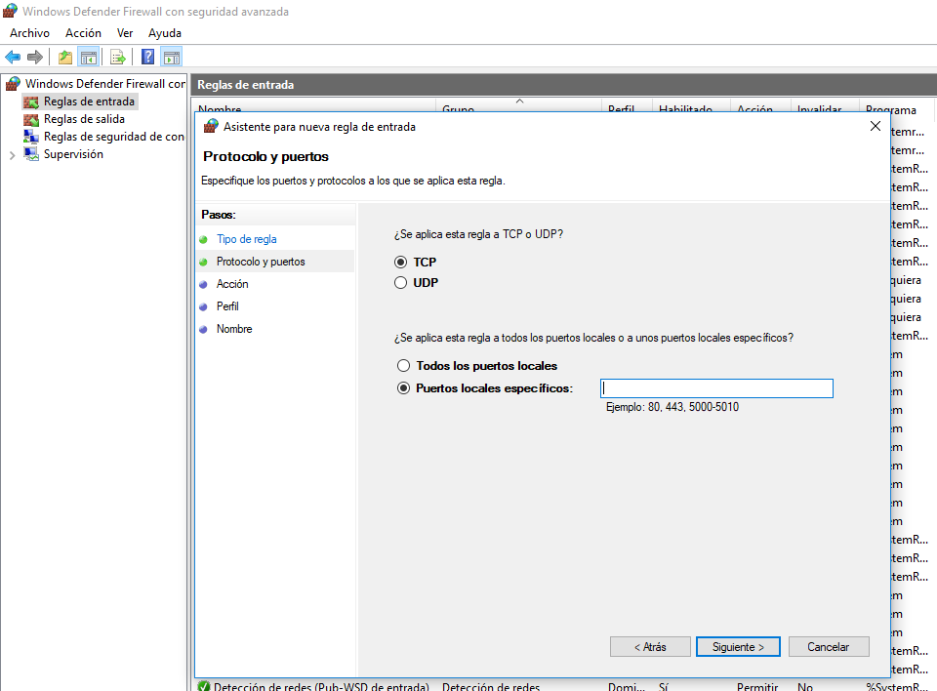This screenshot has height=691, width=937.
Task: Click the wizard dialog firewall icon
Action: point(211,126)
